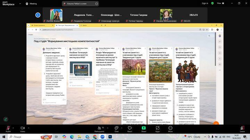Click the green encryption shield icon
The width and height of the screenshot is (250, 140).
coord(212,3)
